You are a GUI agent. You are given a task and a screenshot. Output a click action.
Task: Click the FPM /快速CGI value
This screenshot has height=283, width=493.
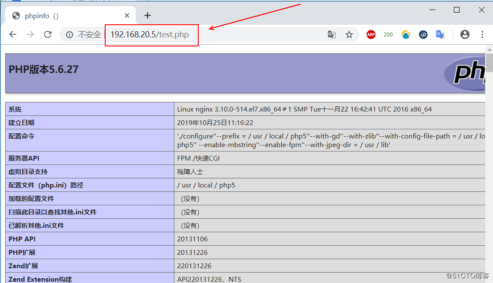[x=198, y=158]
